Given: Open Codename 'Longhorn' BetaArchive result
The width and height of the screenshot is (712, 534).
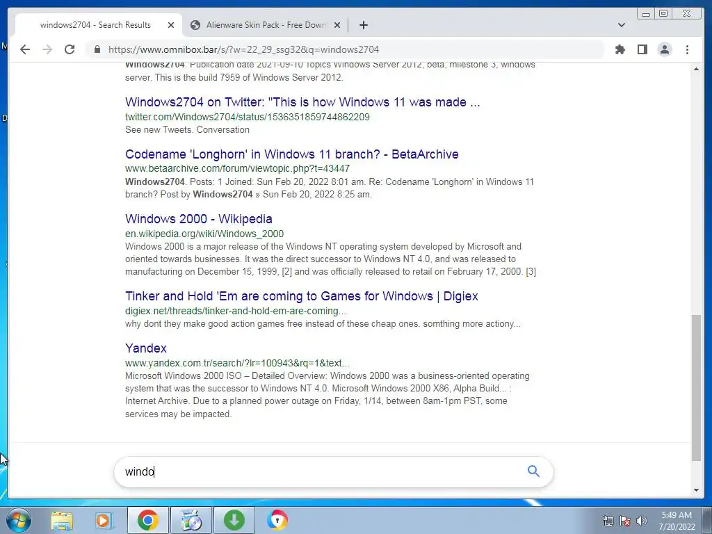Looking at the screenshot, I should (x=292, y=154).
